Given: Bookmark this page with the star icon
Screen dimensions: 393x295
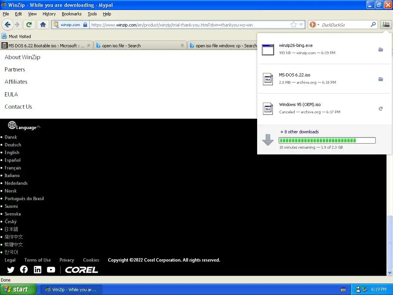Looking at the screenshot, I should [293, 25].
